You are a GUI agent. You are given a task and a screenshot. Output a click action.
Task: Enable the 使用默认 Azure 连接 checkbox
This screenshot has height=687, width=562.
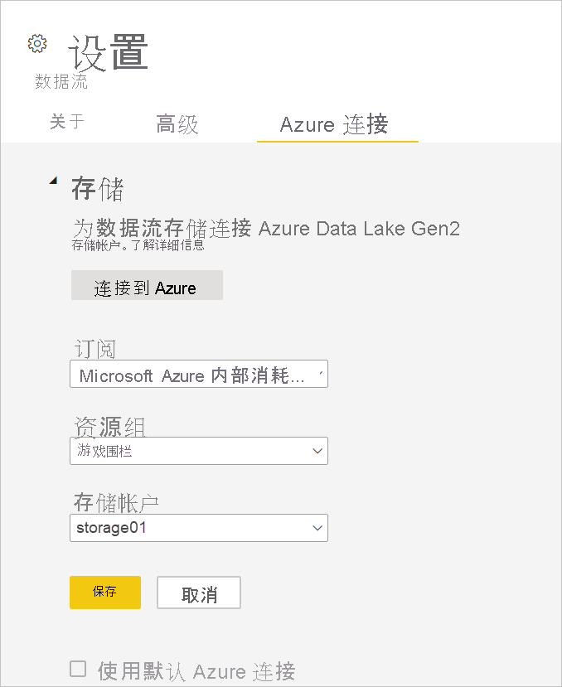[x=78, y=669]
